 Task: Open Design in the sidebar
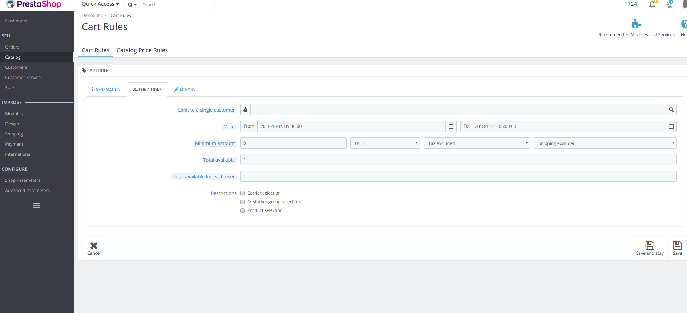coord(12,124)
